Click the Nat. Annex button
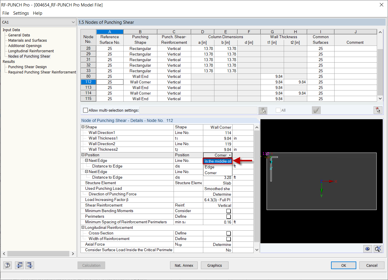Viewport: 388px width, 280px height. 184,265
